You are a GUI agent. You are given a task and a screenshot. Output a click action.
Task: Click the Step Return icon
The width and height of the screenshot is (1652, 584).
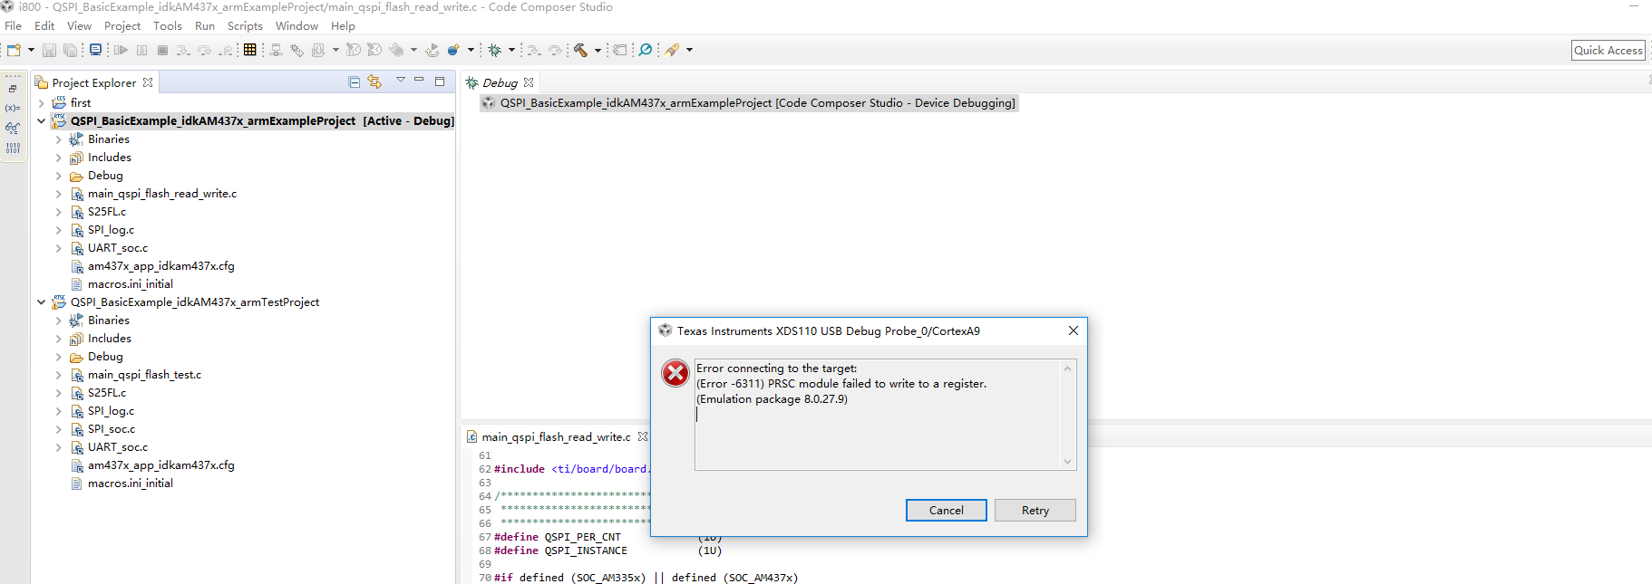pos(226,50)
